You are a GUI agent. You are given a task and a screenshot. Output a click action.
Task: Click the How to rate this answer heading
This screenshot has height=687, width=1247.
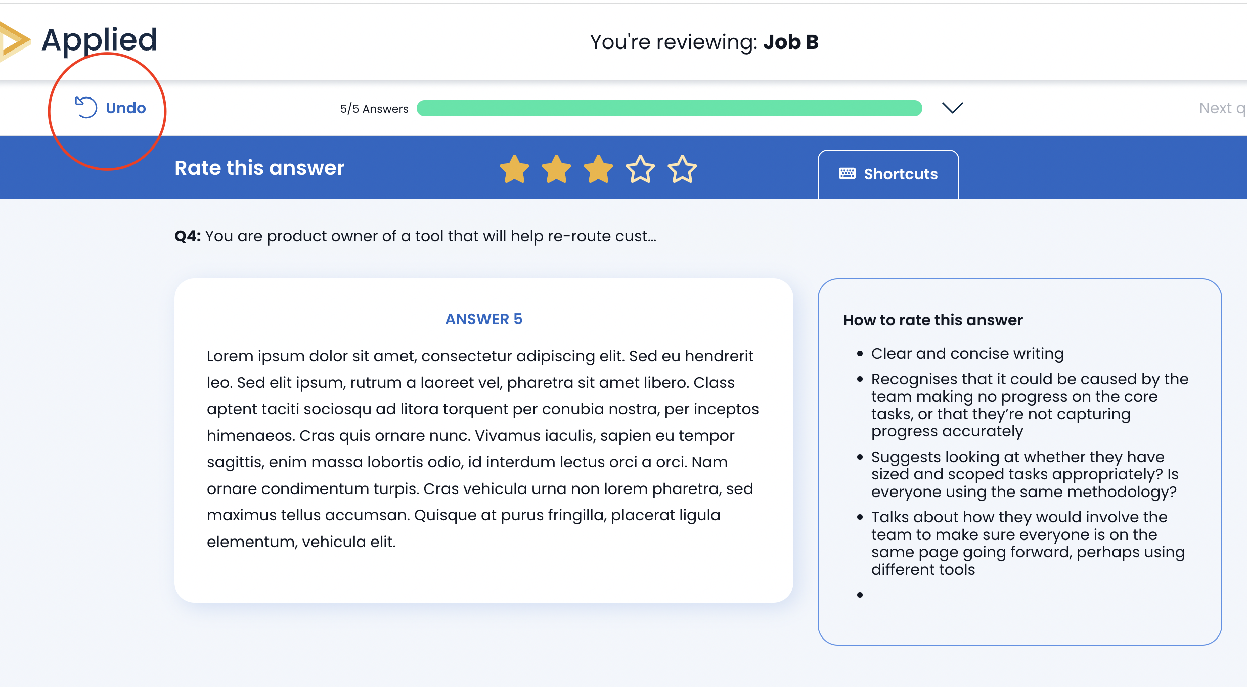click(x=932, y=320)
